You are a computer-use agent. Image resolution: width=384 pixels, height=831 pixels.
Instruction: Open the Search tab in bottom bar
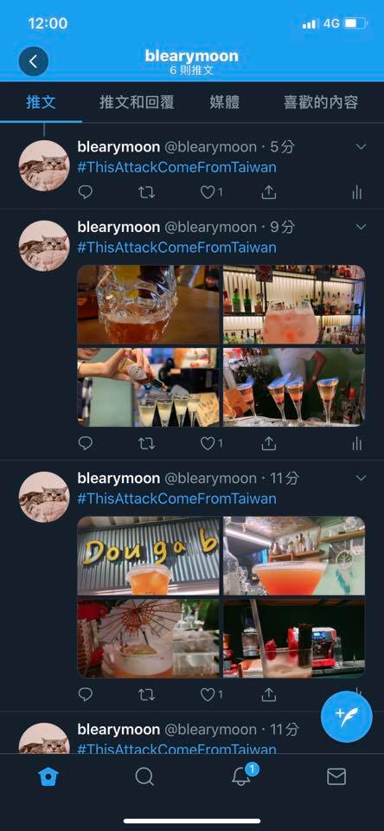point(144,776)
